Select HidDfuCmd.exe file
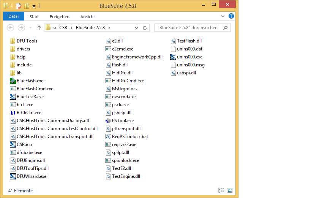Screen dimensions: 311x198 click(125, 81)
